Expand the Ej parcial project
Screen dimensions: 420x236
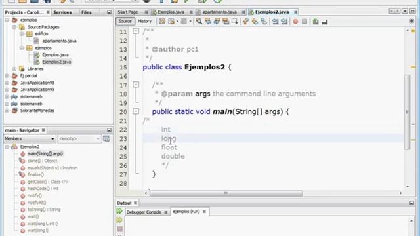[x=7, y=76]
